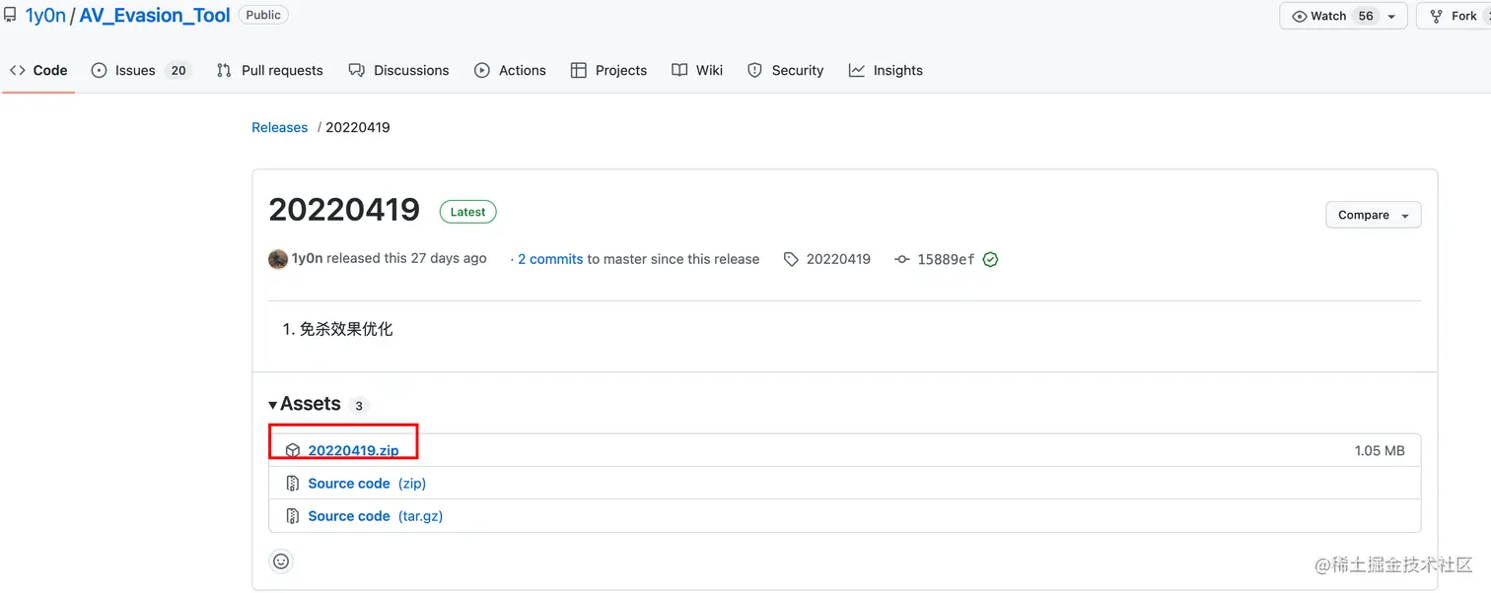Viewport: 1491px width, 593px height.
Task: Open the 2 commits link
Action: coord(550,259)
